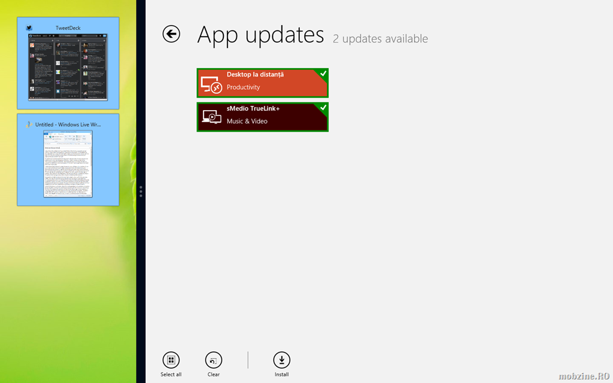Click the snap divider handle dots

(x=141, y=191)
